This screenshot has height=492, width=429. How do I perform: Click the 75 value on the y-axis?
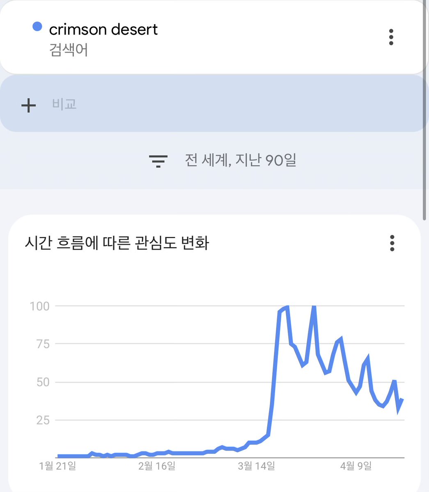coord(42,344)
